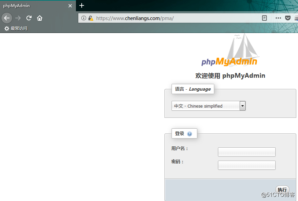Save page to Pocket icon
The height and width of the screenshot is (201, 298).
coord(288,18)
